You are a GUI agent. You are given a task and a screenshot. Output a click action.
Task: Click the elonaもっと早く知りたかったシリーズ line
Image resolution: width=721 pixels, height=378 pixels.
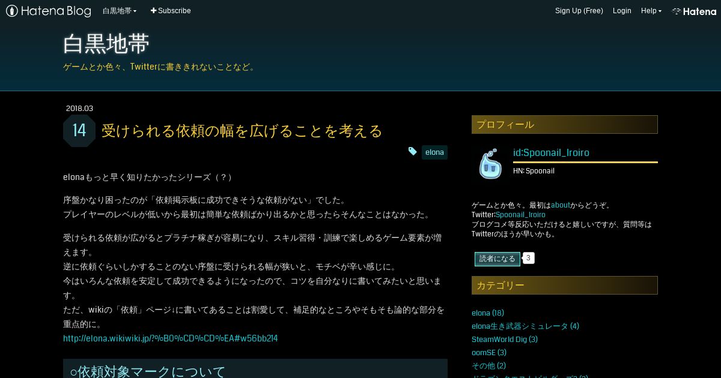click(148, 178)
